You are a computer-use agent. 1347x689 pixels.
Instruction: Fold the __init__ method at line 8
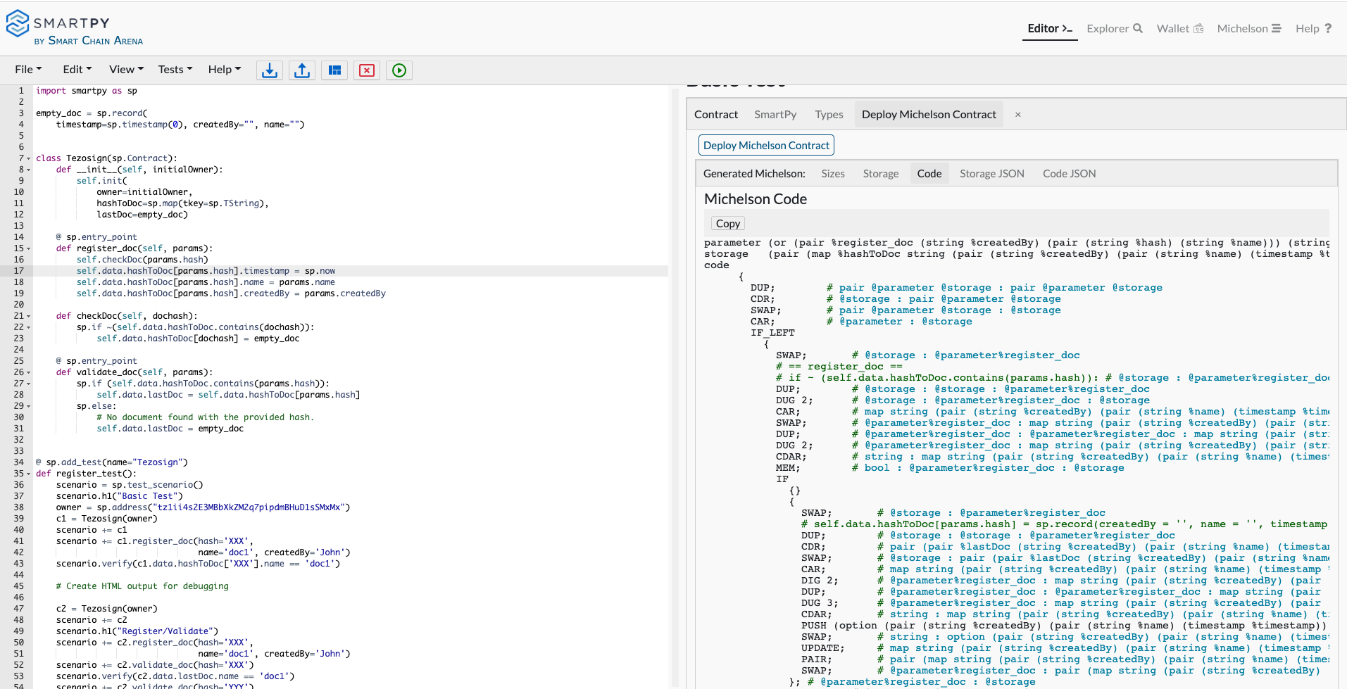coord(29,170)
